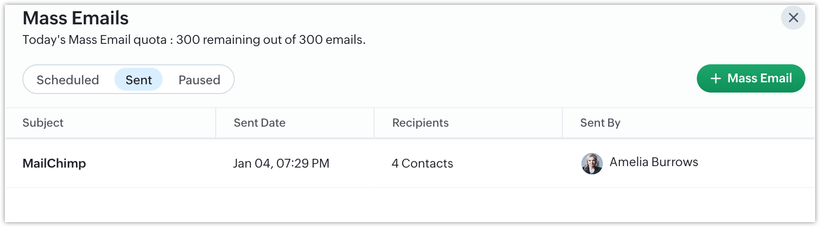The image size is (820, 227).
Task: Click the Sent Date column header
Action: (x=259, y=123)
